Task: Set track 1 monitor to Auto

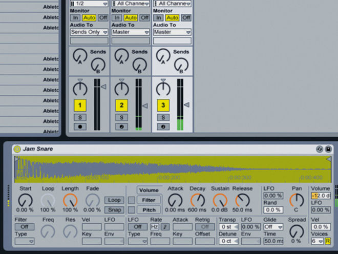Action: click(89, 18)
